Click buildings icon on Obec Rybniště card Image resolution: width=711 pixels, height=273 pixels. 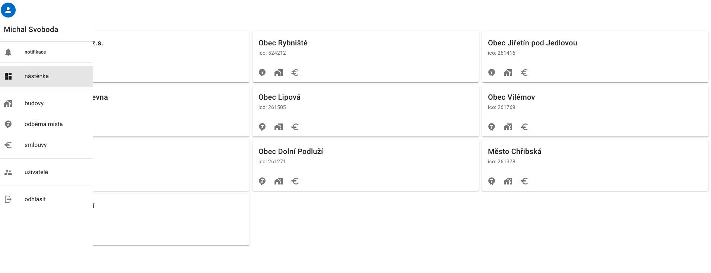[279, 73]
